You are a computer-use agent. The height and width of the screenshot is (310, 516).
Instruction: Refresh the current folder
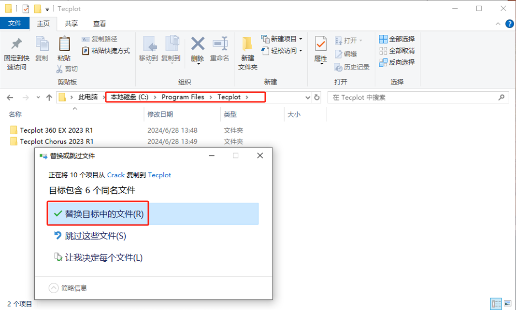pyautogui.click(x=316, y=98)
